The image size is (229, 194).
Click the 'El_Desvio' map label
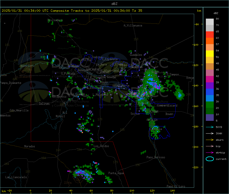(x=60, y=97)
